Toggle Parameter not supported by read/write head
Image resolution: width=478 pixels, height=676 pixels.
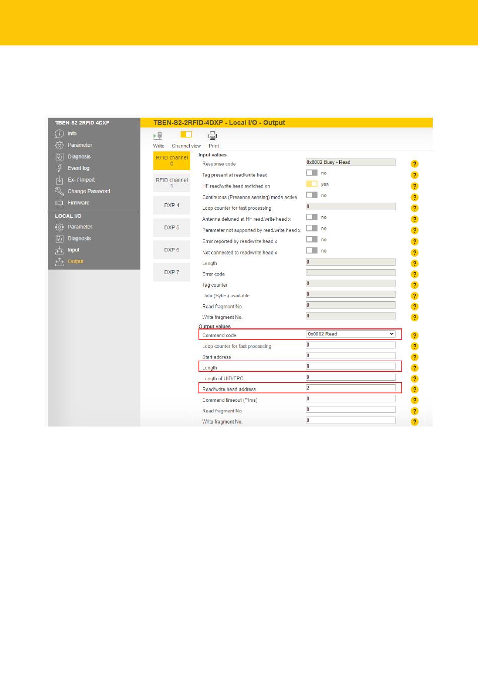(312, 228)
